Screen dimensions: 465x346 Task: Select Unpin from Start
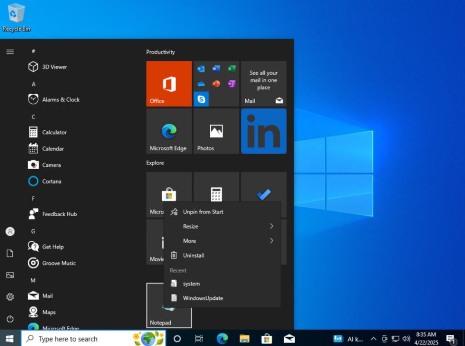pyautogui.click(x=222, y=212)
